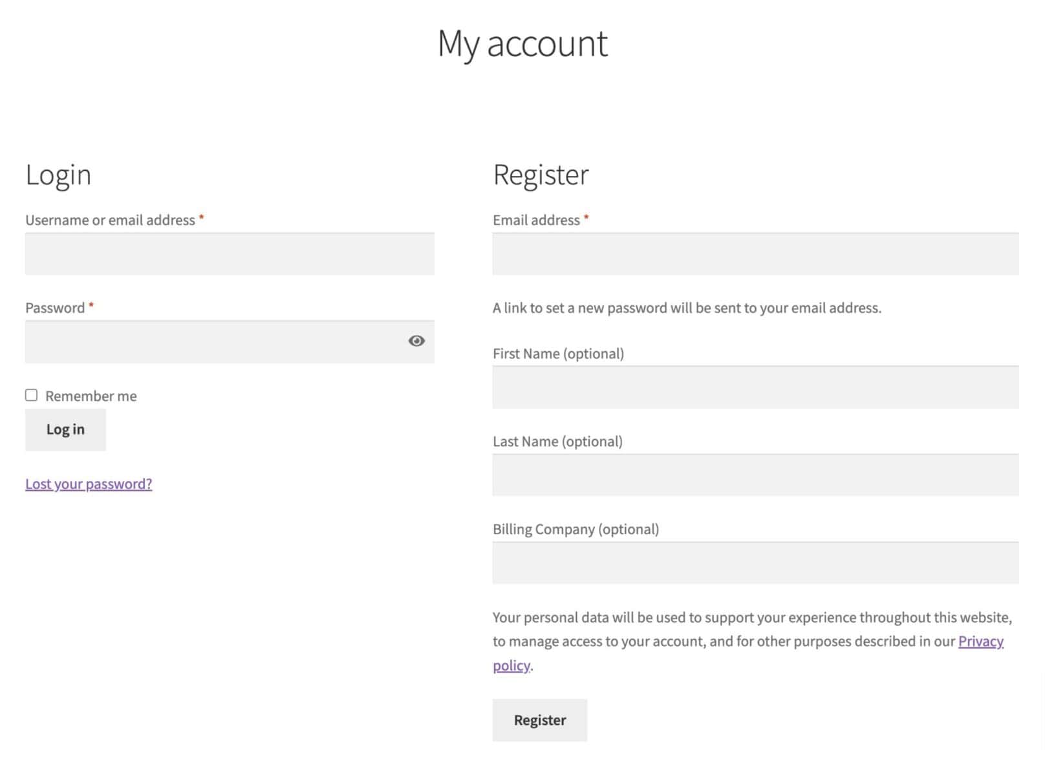Click the Password field label

[x=55, y=308]
